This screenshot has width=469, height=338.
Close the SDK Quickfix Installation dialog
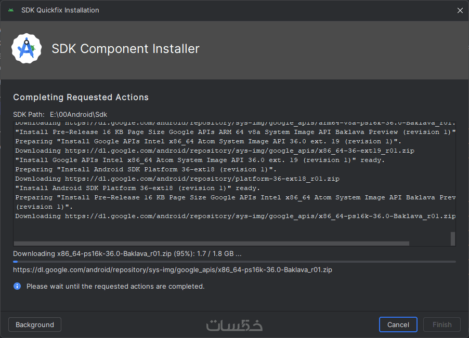[460, 10]
